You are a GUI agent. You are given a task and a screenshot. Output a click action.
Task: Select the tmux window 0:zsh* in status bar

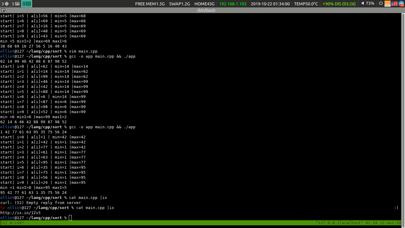(17, 223)
